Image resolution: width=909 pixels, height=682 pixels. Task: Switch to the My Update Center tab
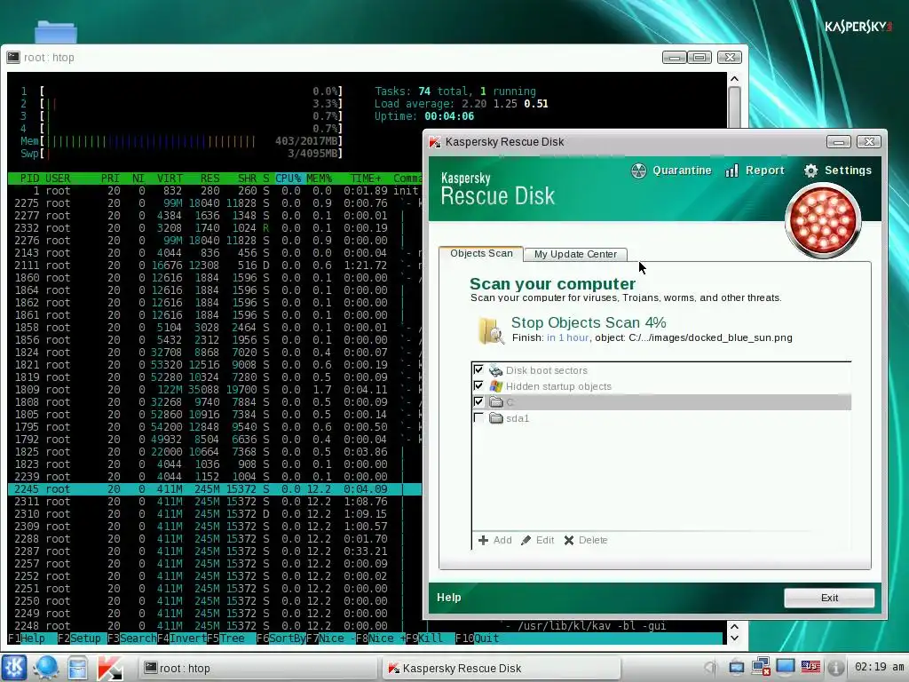coord(575,254)
